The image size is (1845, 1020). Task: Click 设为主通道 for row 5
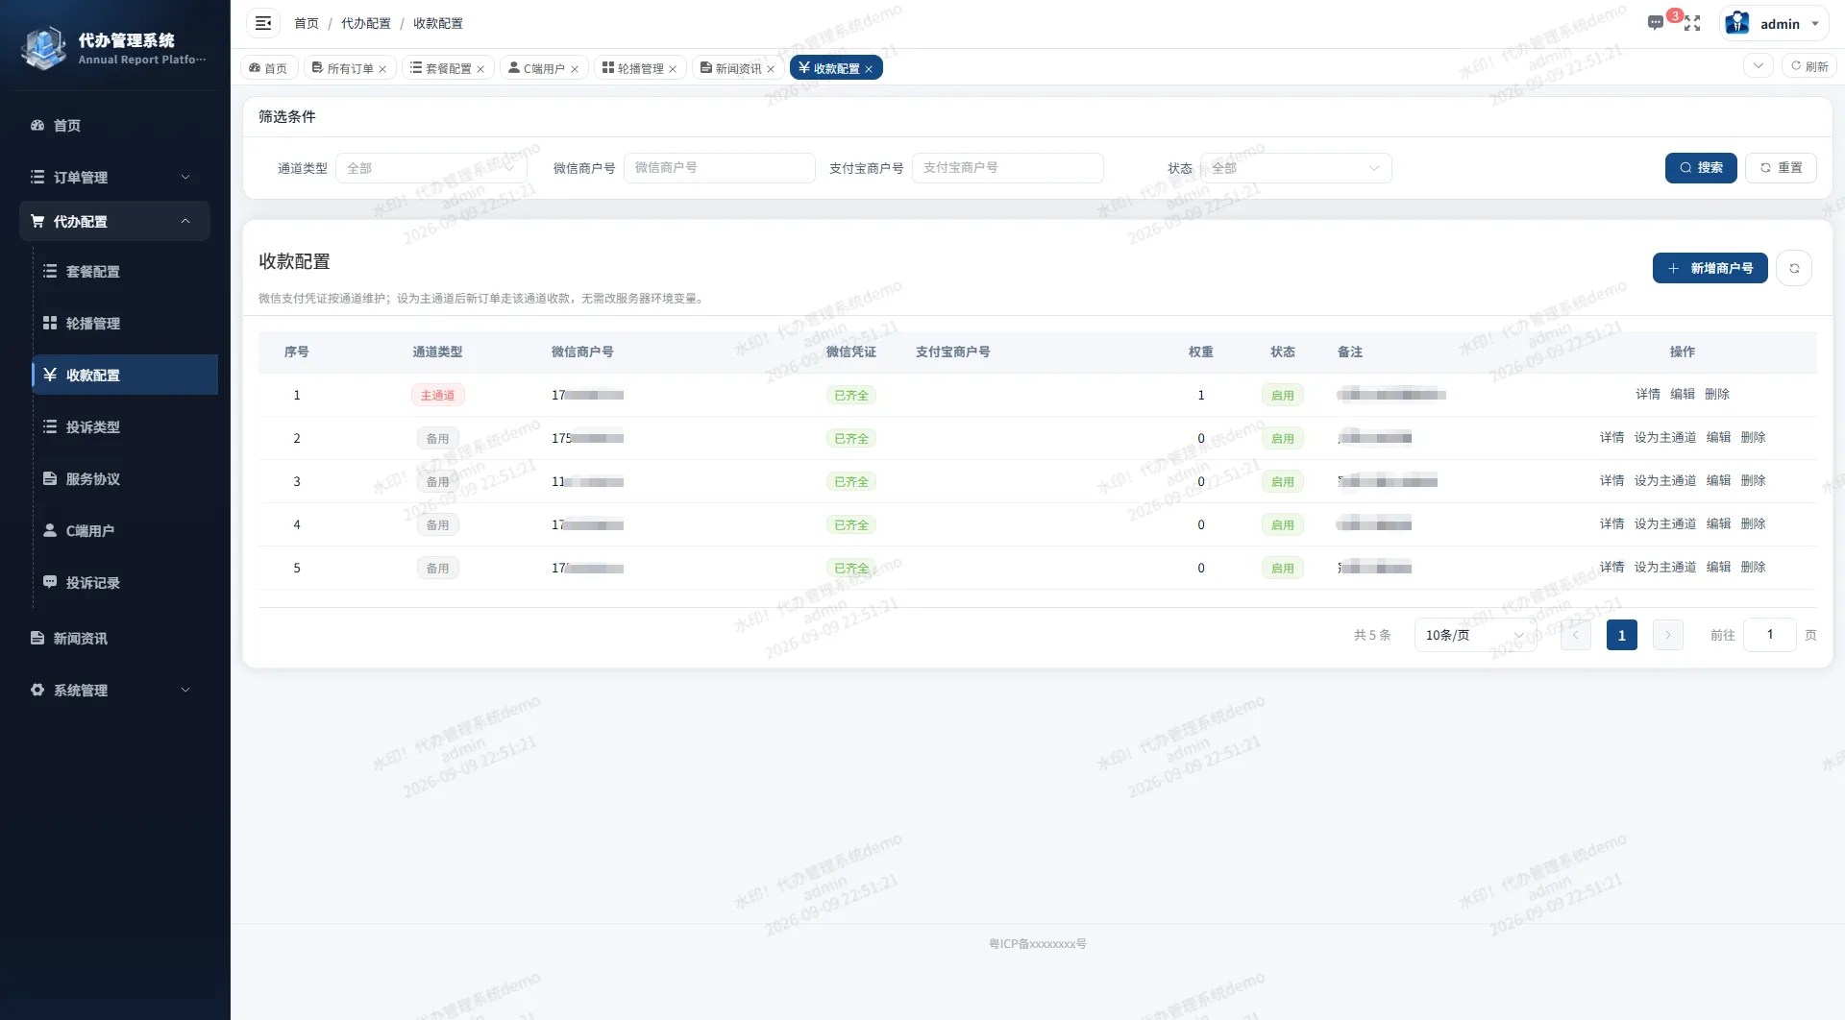tap(1665, 567)
